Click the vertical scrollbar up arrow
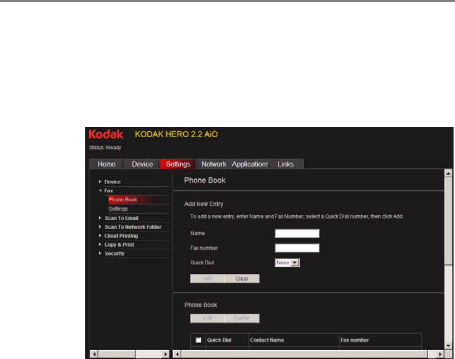455x359 pixels. click(x=448, y=174)
